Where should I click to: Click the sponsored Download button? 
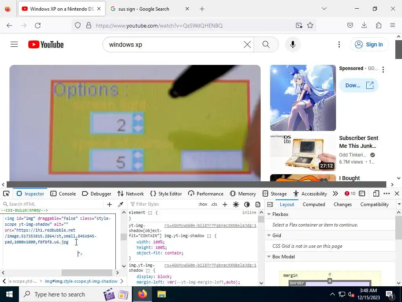click(359, 85)
